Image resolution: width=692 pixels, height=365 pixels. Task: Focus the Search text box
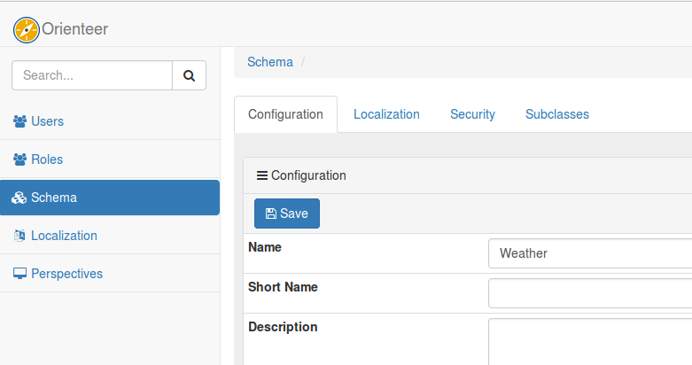click(92, 75)
